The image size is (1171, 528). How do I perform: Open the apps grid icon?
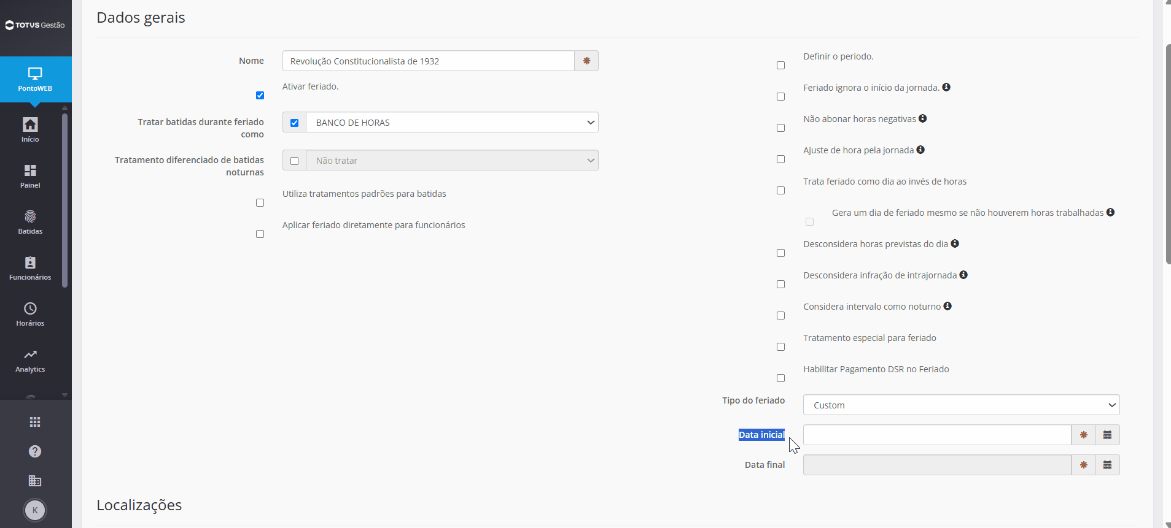click(x=35, y=422)
